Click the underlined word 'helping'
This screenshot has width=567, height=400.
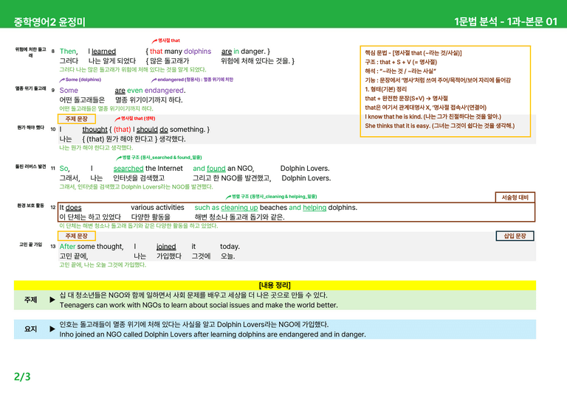pos(315,208)
